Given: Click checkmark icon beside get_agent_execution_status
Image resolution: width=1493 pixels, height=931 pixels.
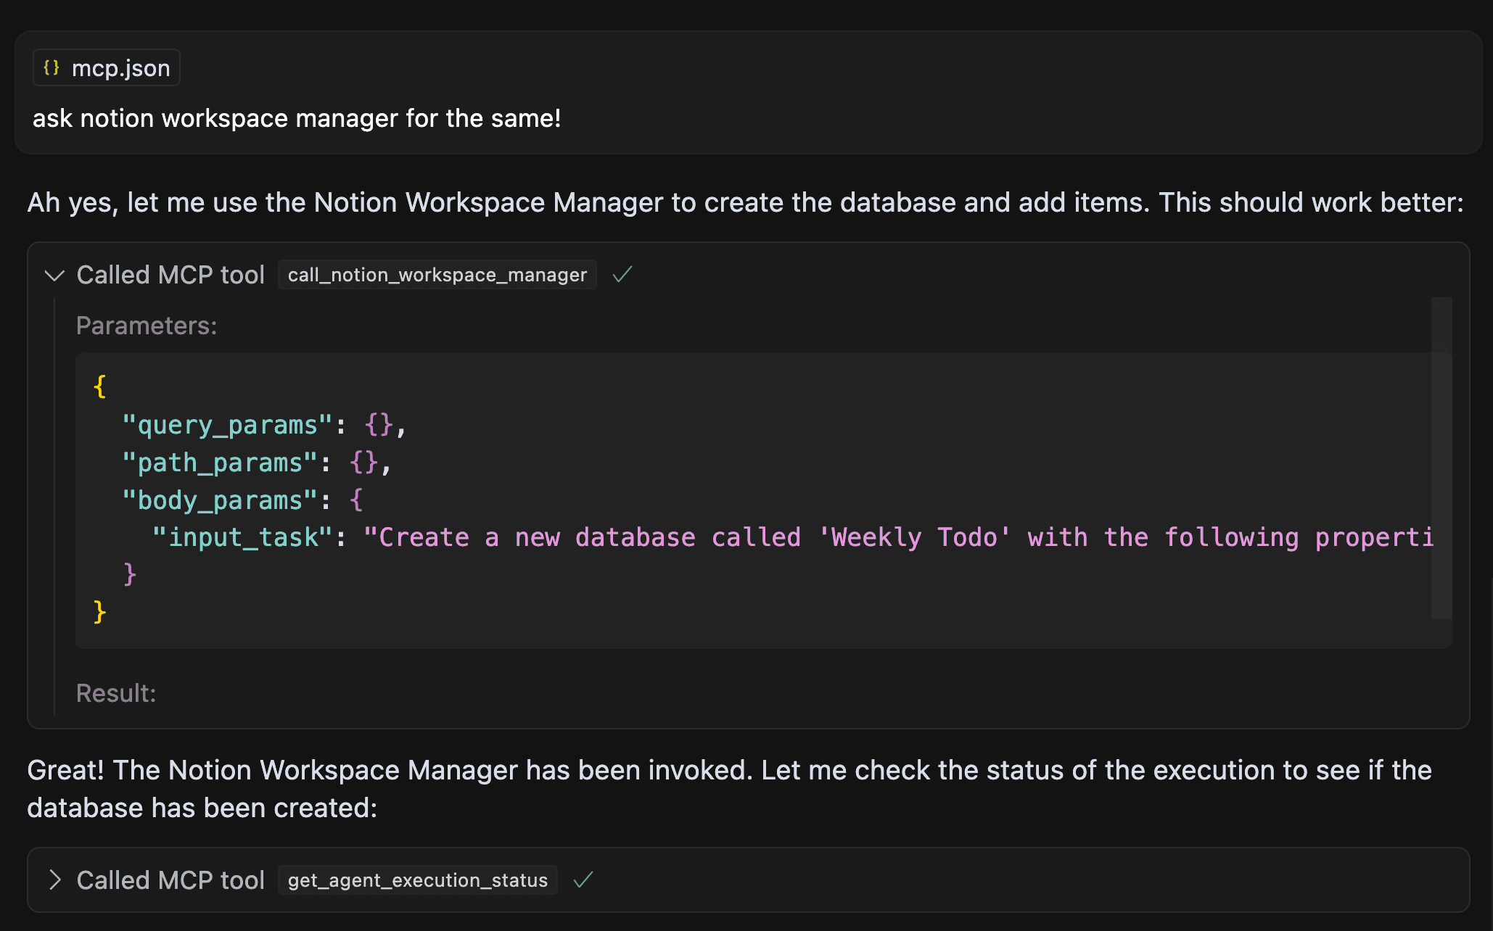Looking at the screenshot, I should click(x=583, y=880).
